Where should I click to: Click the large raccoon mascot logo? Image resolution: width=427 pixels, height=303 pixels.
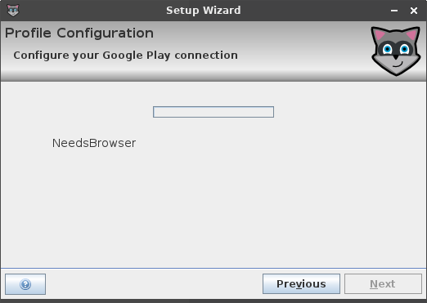[x=396, y=51]
